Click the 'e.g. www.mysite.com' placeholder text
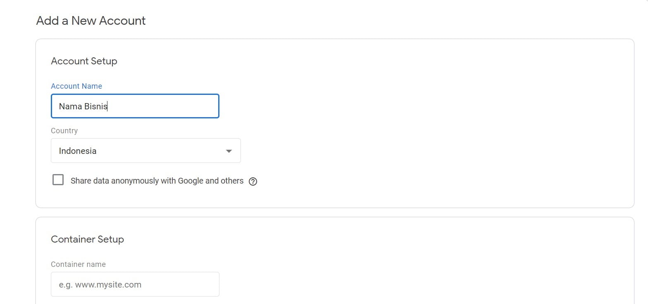The width and height of the screenshot is (648, 304). tap(100, 285)
